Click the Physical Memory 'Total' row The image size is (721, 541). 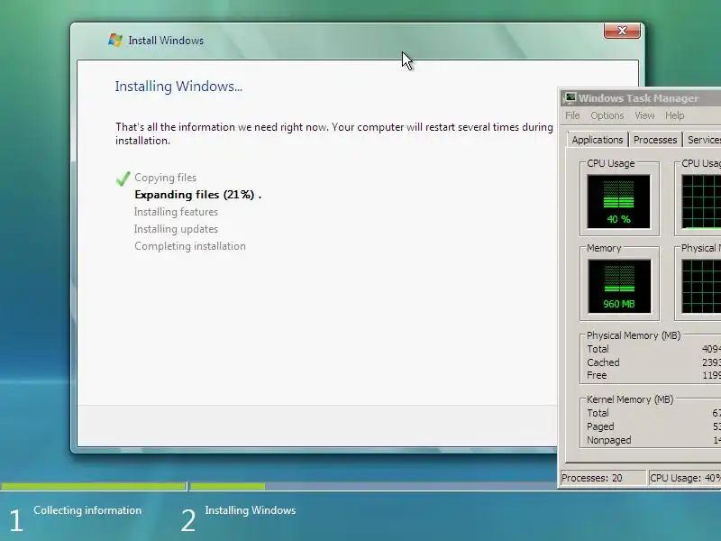(653, 349)
